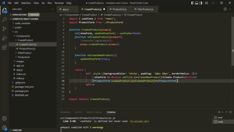Select the cmd terminal instance
This screenshot has height=132, width=234.
point(223,117)
